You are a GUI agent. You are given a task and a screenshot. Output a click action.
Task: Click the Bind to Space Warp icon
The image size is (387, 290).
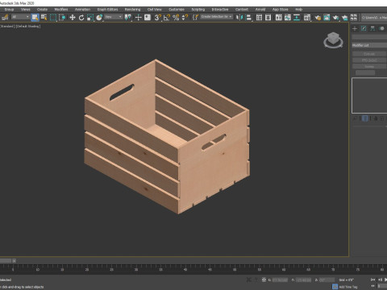tap(5, 18)
